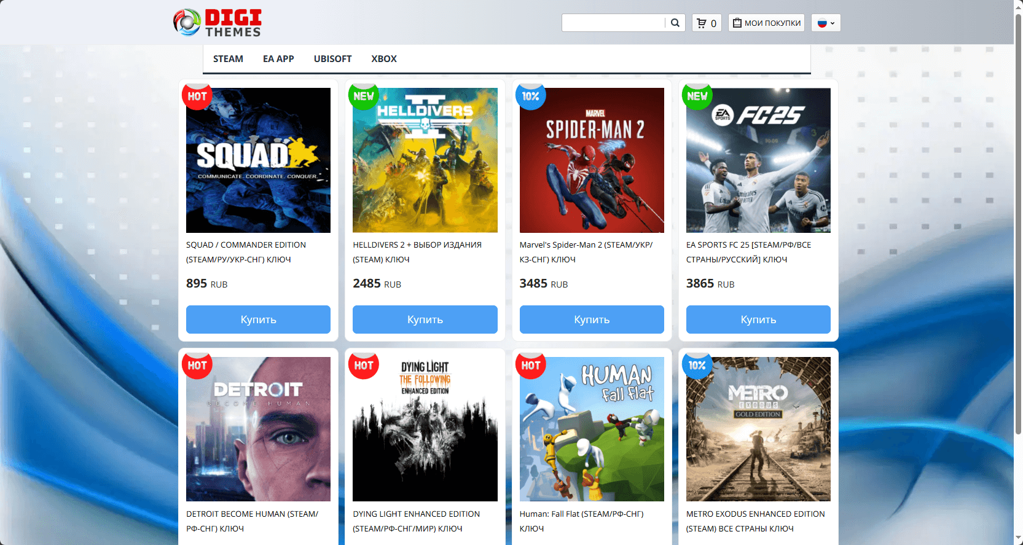
Task: Click the Digi Themes logo
Action: coord(218,23)
